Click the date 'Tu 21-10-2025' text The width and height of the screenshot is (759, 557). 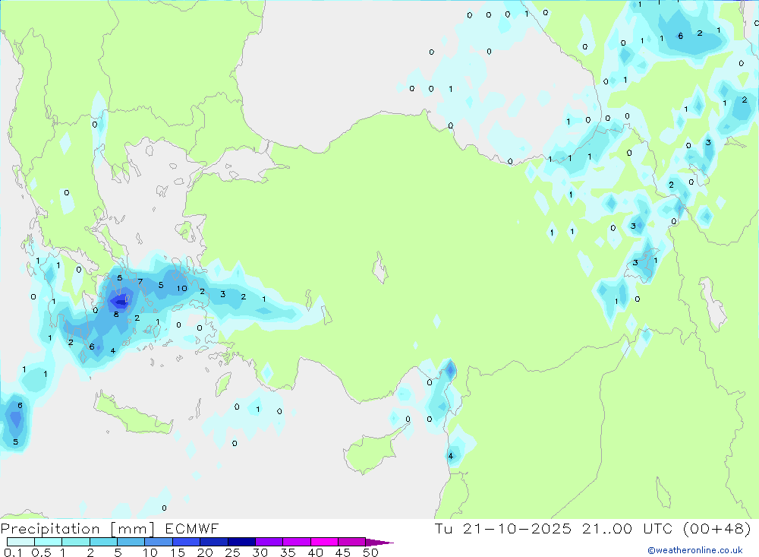click(503, 529)
